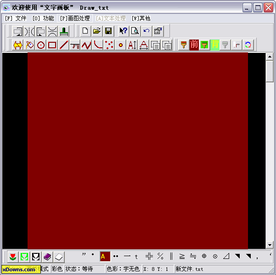The height and width of the screenshot is (275, 276).
Task: Choose the yellow A character swatch
Action: click(105, 256)
